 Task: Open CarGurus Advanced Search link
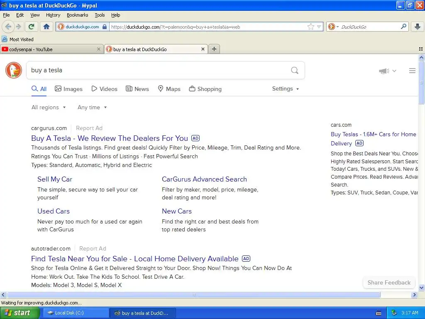click(x=204, y=179)
